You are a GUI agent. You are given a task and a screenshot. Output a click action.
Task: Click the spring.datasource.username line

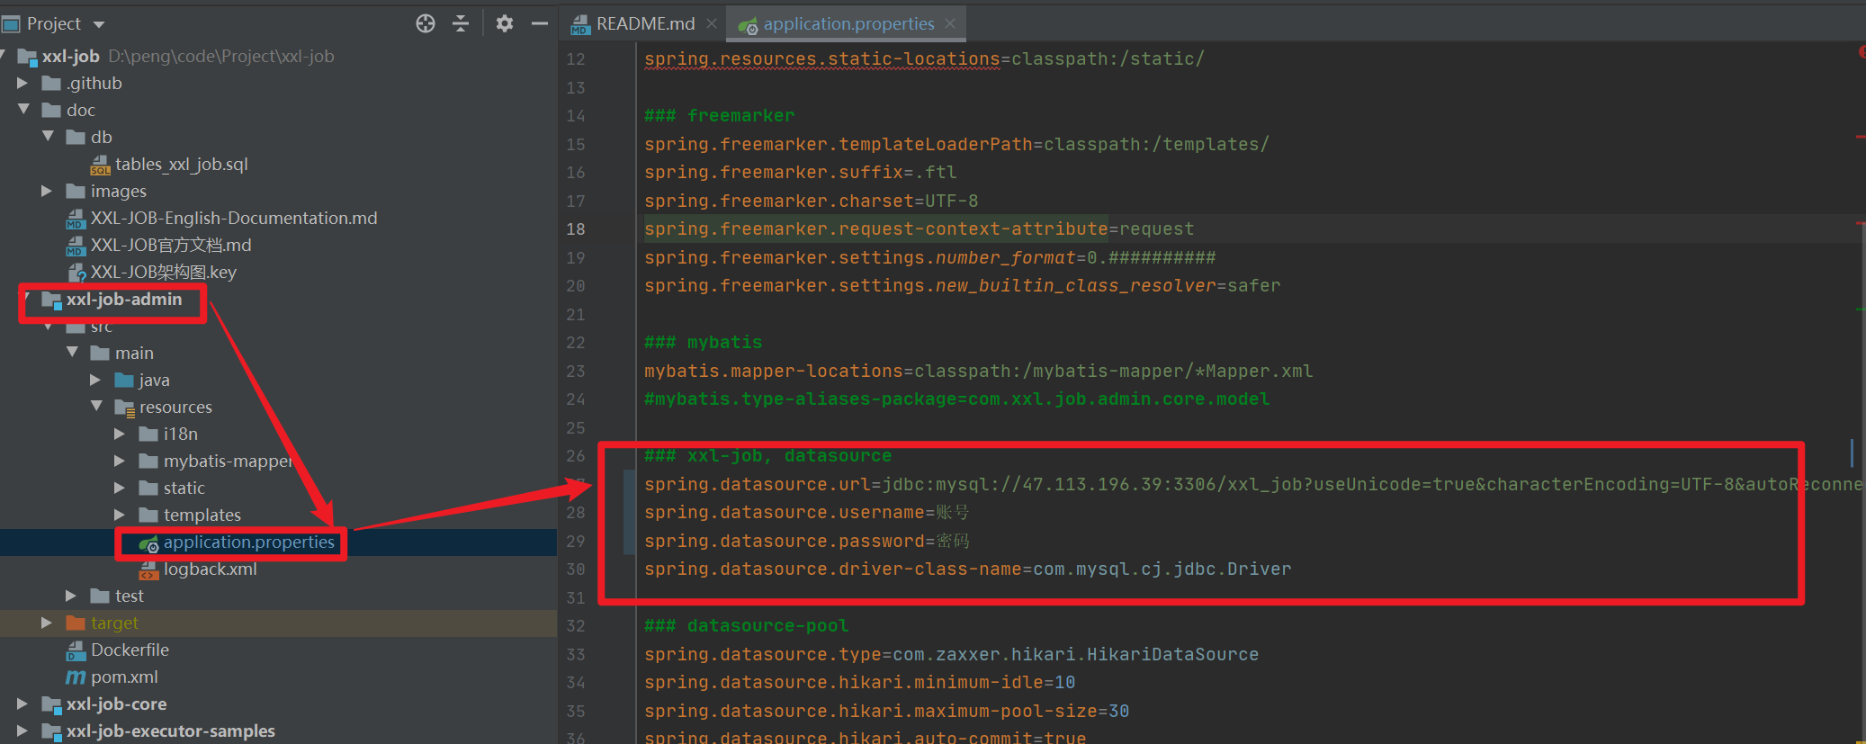806,512
